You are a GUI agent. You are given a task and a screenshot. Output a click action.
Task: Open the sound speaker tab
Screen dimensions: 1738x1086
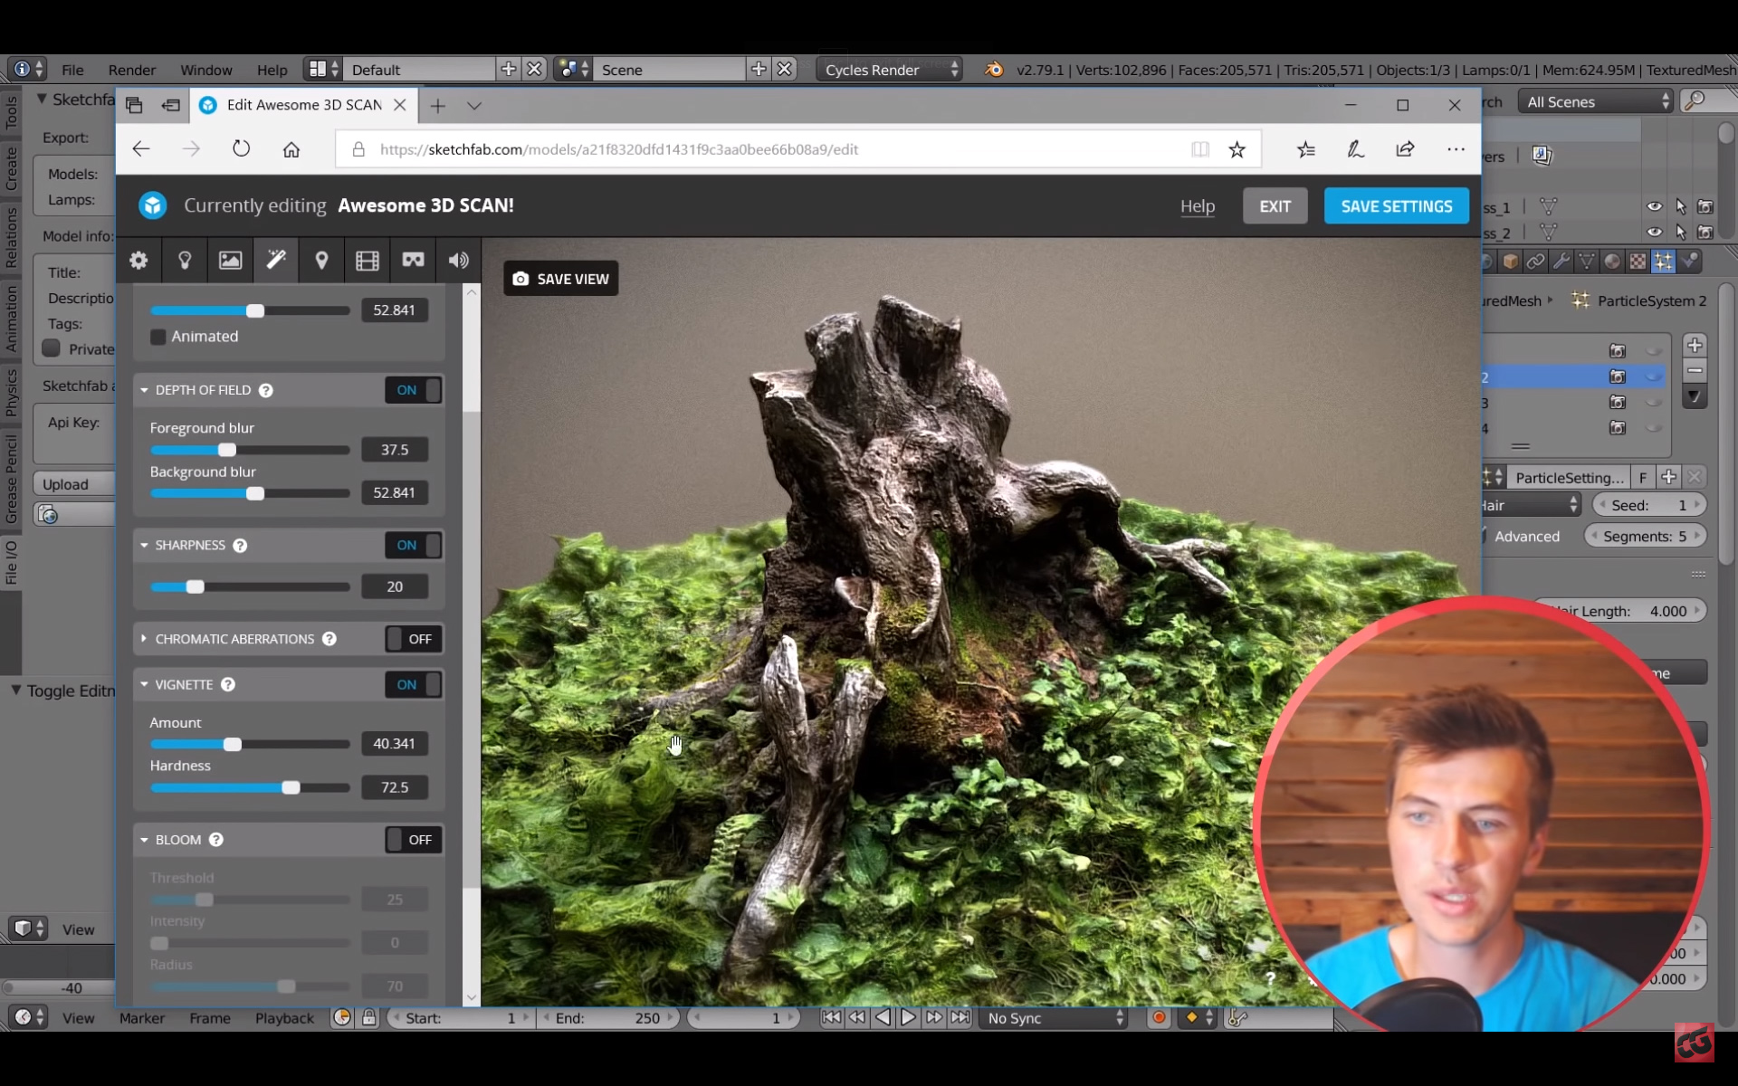[458, 261]
